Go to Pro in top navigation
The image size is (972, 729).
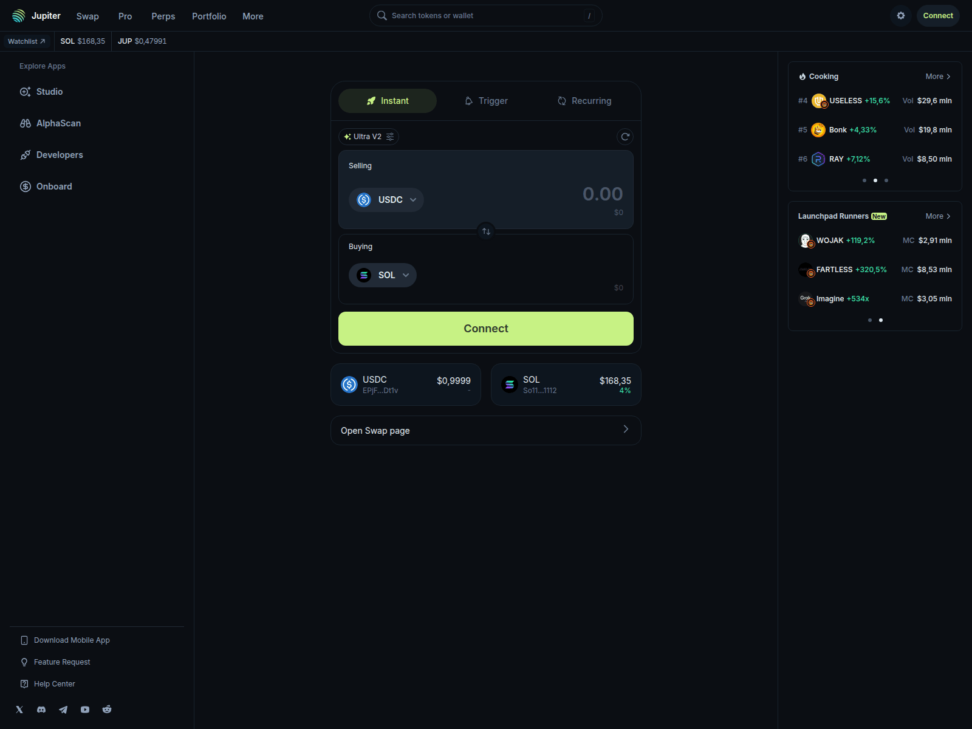point(125,16)
